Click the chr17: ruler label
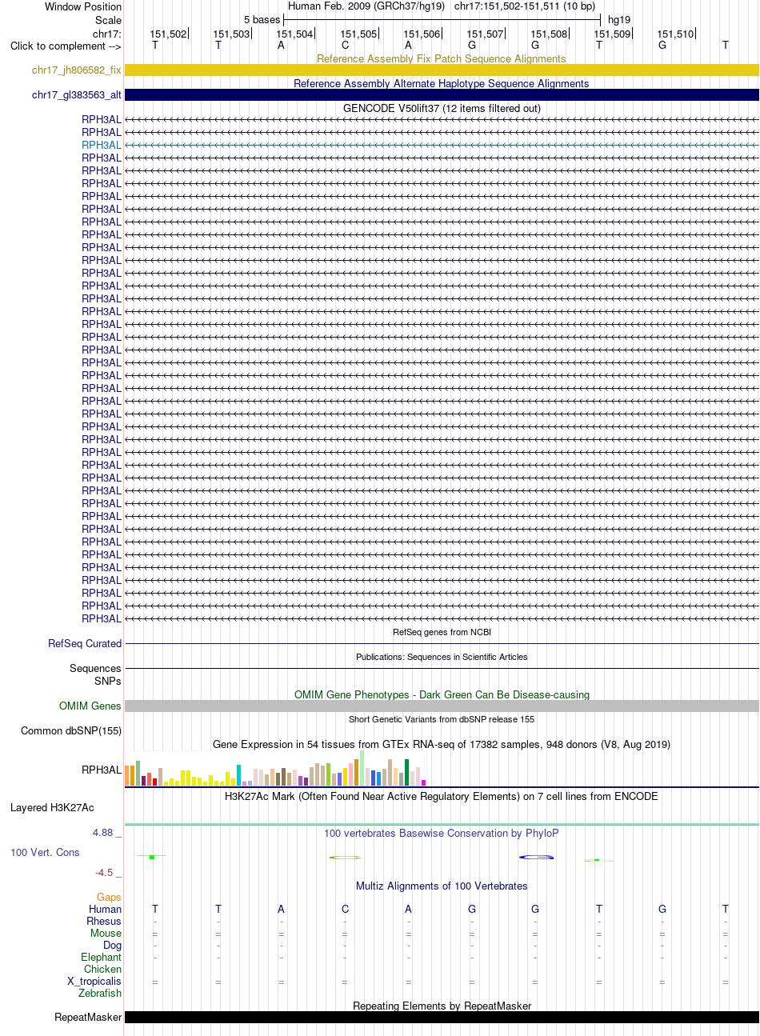The width and height of the screenshot is (760, 1036). tap(107, 34)
